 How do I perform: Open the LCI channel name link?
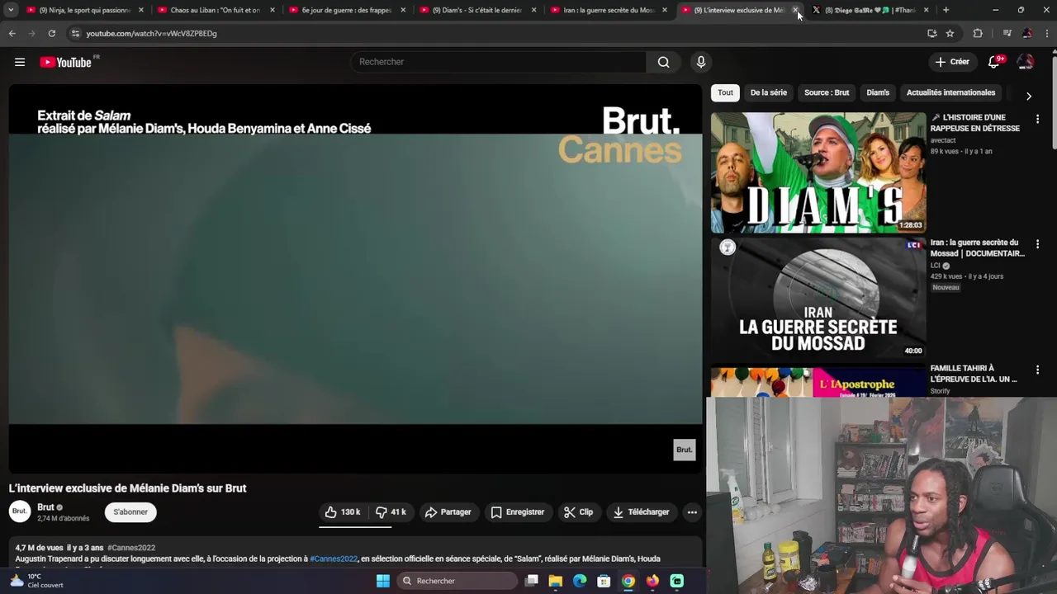(936, 266)
